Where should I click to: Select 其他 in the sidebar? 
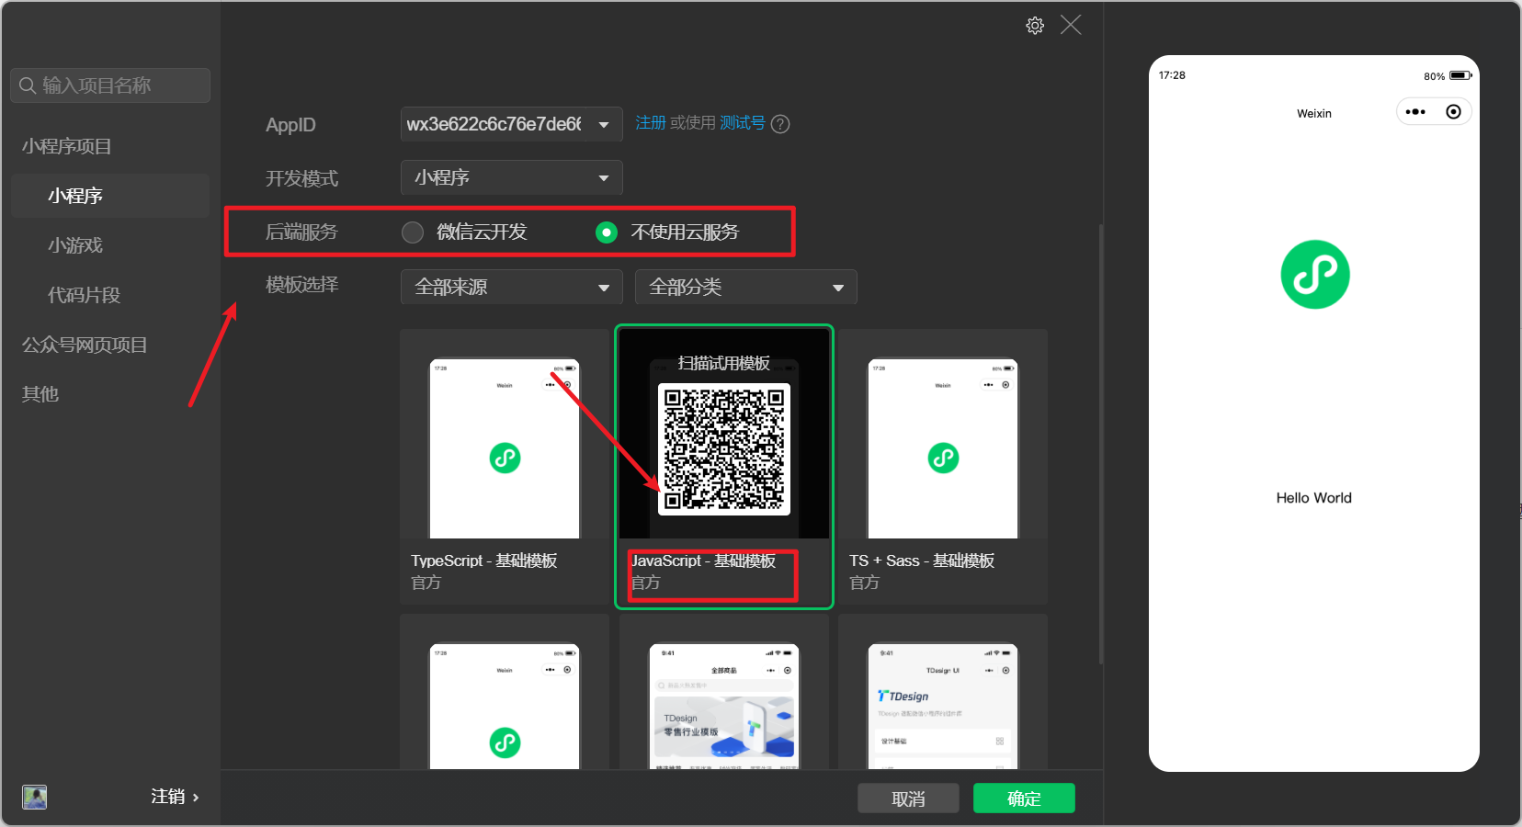40,394
